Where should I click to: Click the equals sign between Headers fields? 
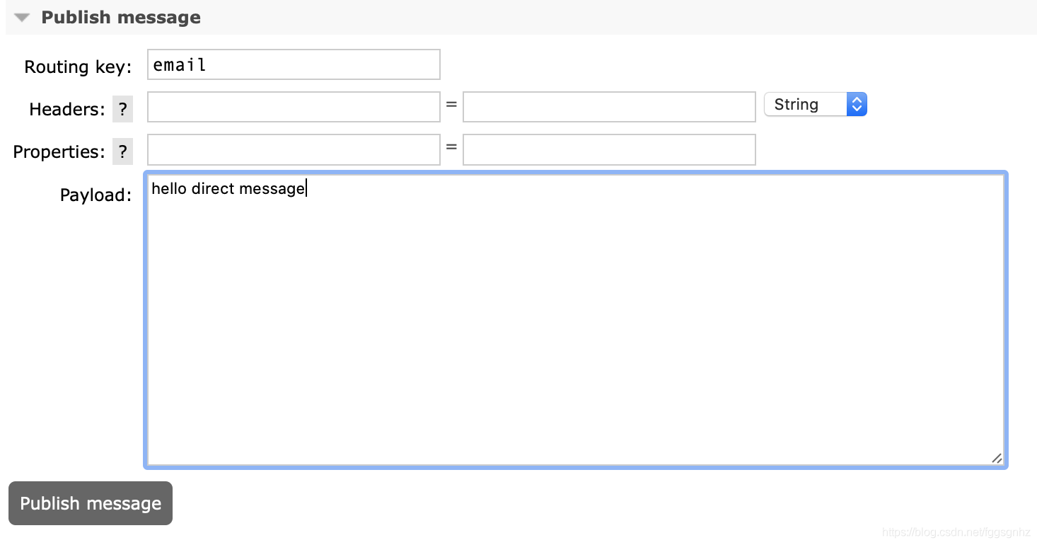(451, 104)
